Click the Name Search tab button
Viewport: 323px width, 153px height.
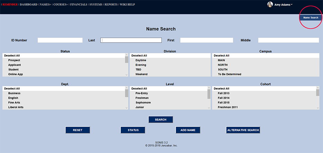coord(311,18)
